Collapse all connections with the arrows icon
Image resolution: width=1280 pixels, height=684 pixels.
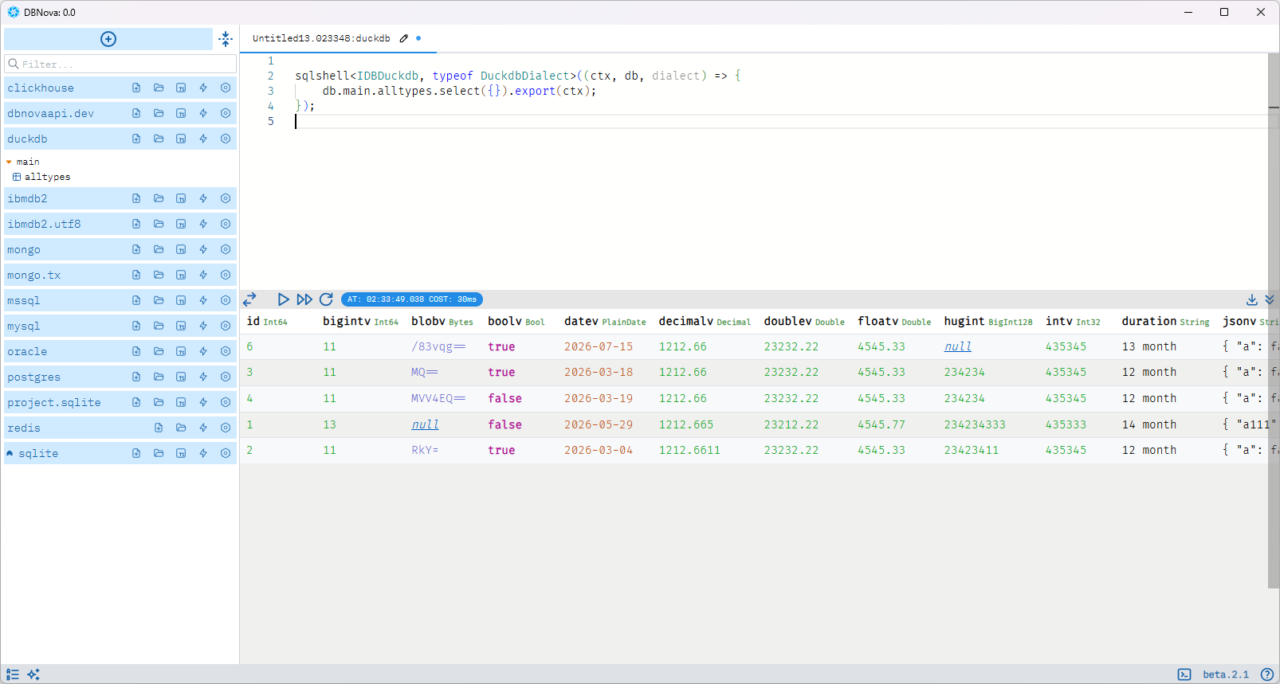tap(226, 39)
